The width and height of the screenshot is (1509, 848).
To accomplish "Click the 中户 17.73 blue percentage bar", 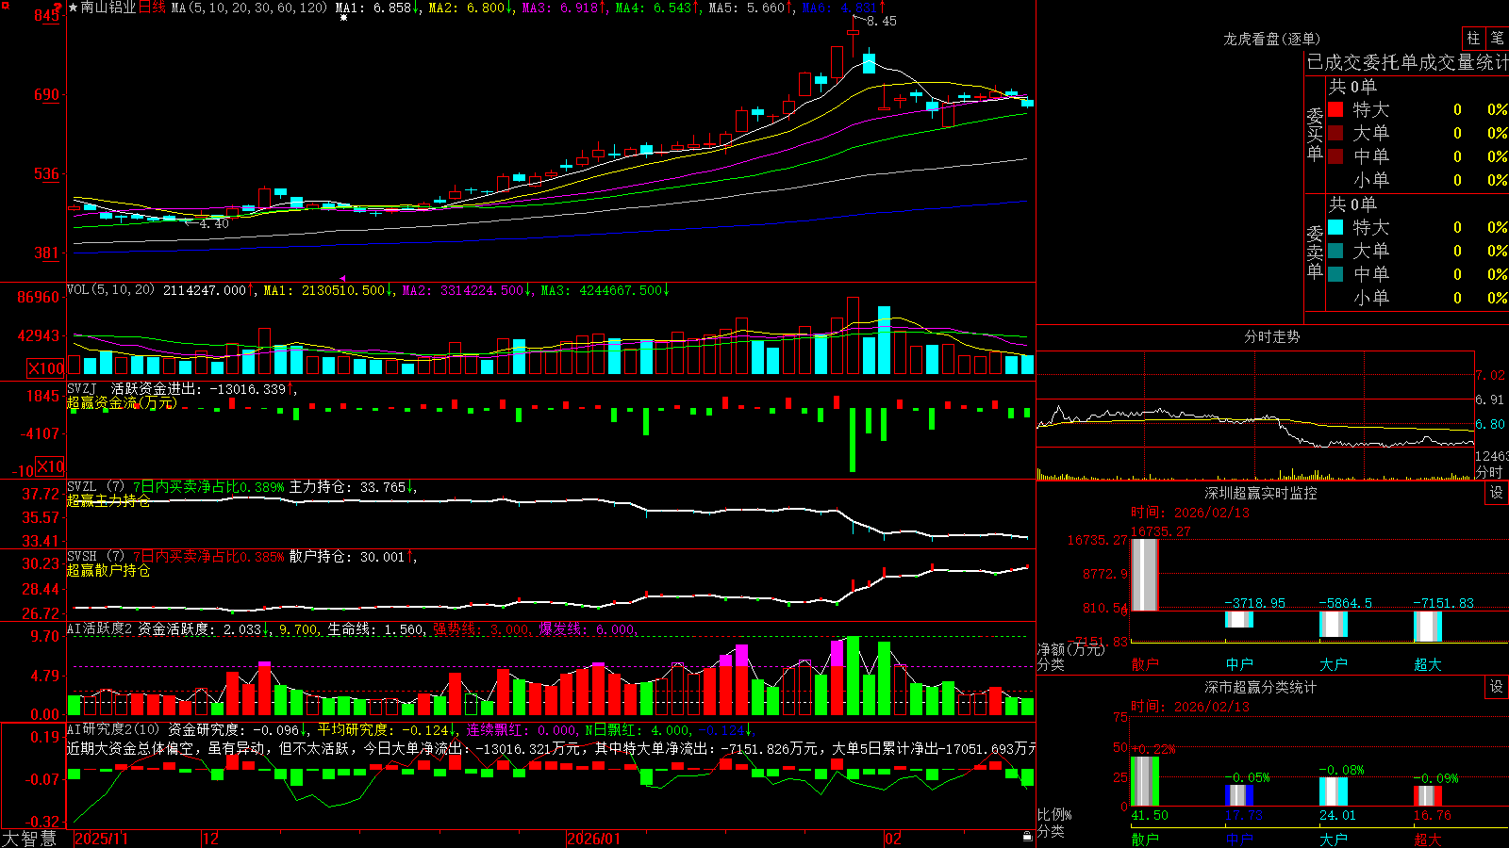I will click(1239, 795).
